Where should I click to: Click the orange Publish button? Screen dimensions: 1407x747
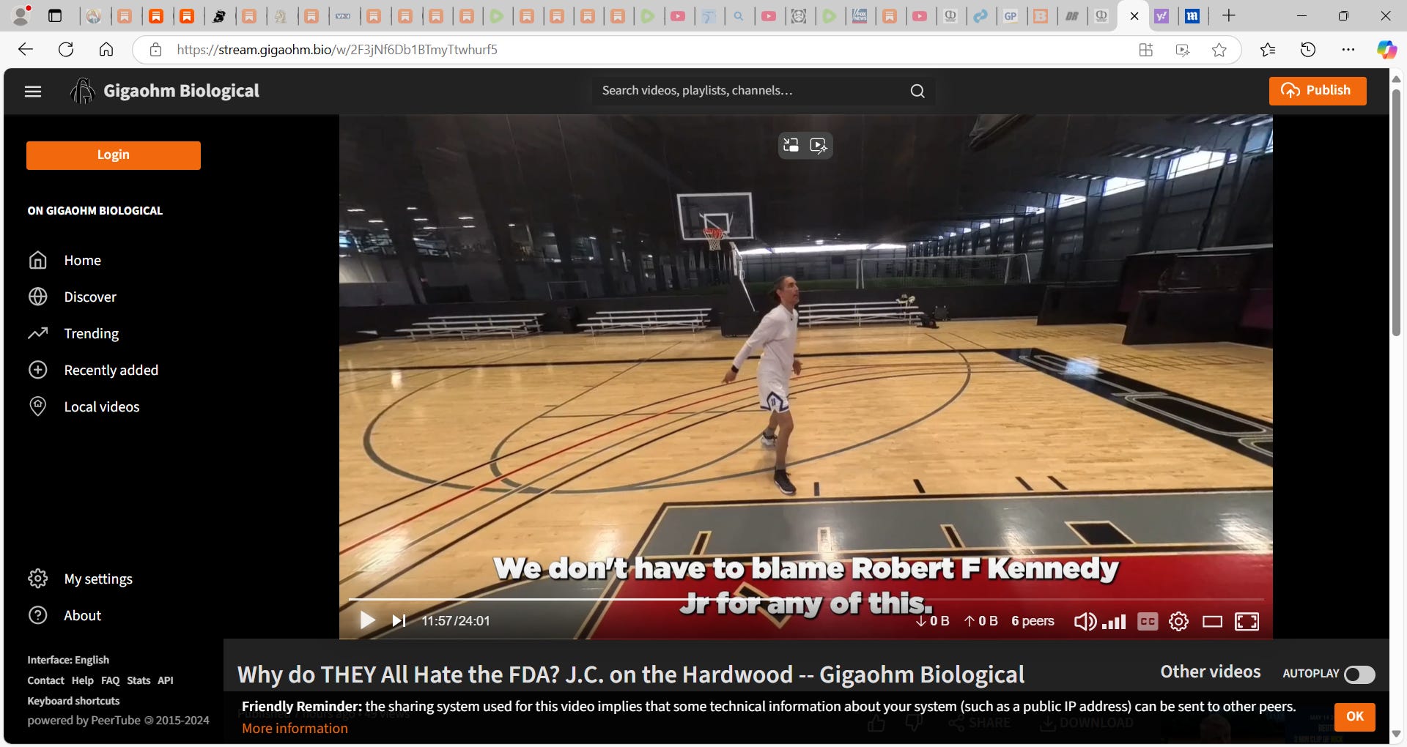pos(1318,91)
